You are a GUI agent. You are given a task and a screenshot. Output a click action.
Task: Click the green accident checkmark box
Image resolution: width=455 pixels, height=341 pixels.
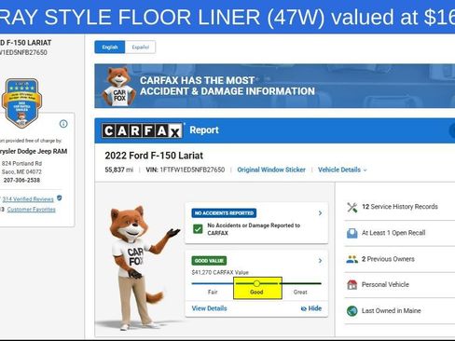(x=198, y=229)
